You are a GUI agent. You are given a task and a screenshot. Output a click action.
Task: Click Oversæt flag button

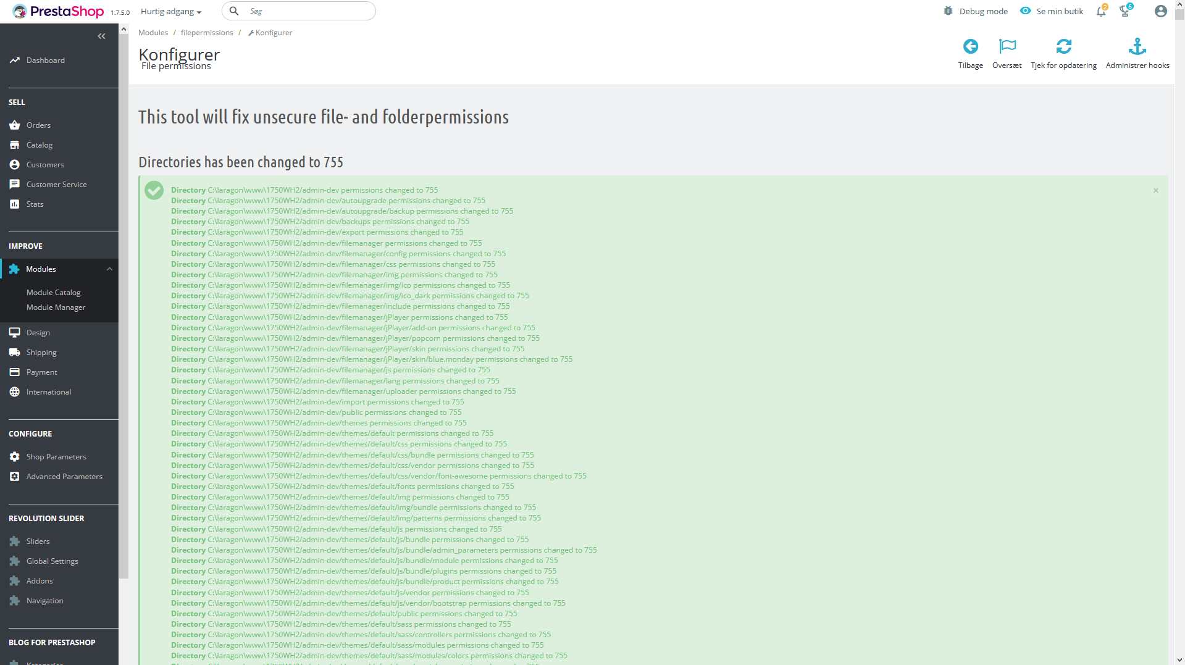(x=1007, y=54)
